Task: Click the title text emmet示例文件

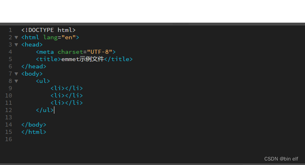Action: 82,59
